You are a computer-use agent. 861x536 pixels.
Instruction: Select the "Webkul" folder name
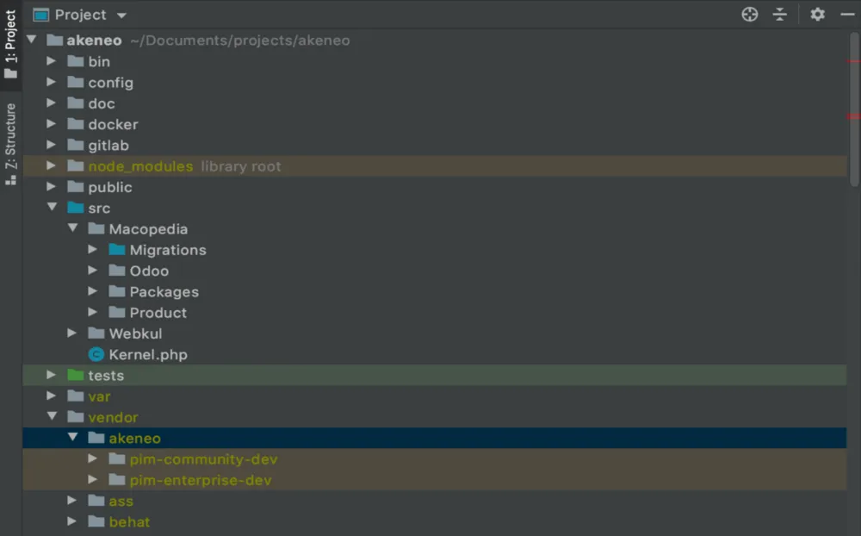pos(136,333)
